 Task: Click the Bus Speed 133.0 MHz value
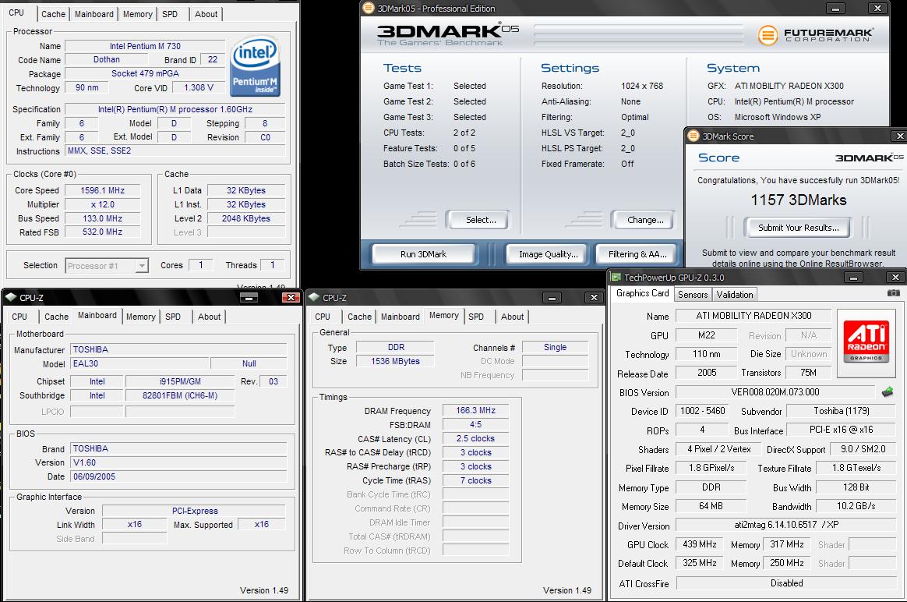[102, 218]
